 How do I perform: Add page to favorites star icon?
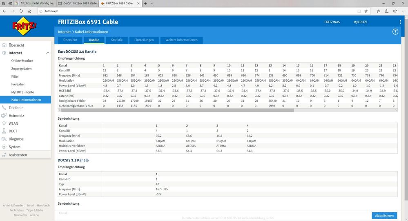[366, 11]
